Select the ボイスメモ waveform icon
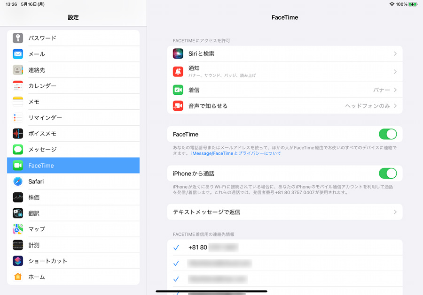This screenshot has height=295, width=423. (x=18, y=134)
